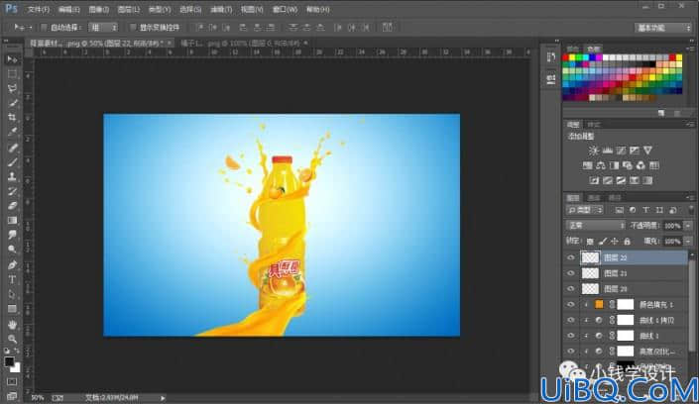Image resolution: width=699 pixels, height=404 pixels.
Task: Add an Invert adjustment layer
Action: [594, 180]
